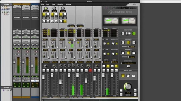Open Console Recall New Session dropdown

(128, 63)
